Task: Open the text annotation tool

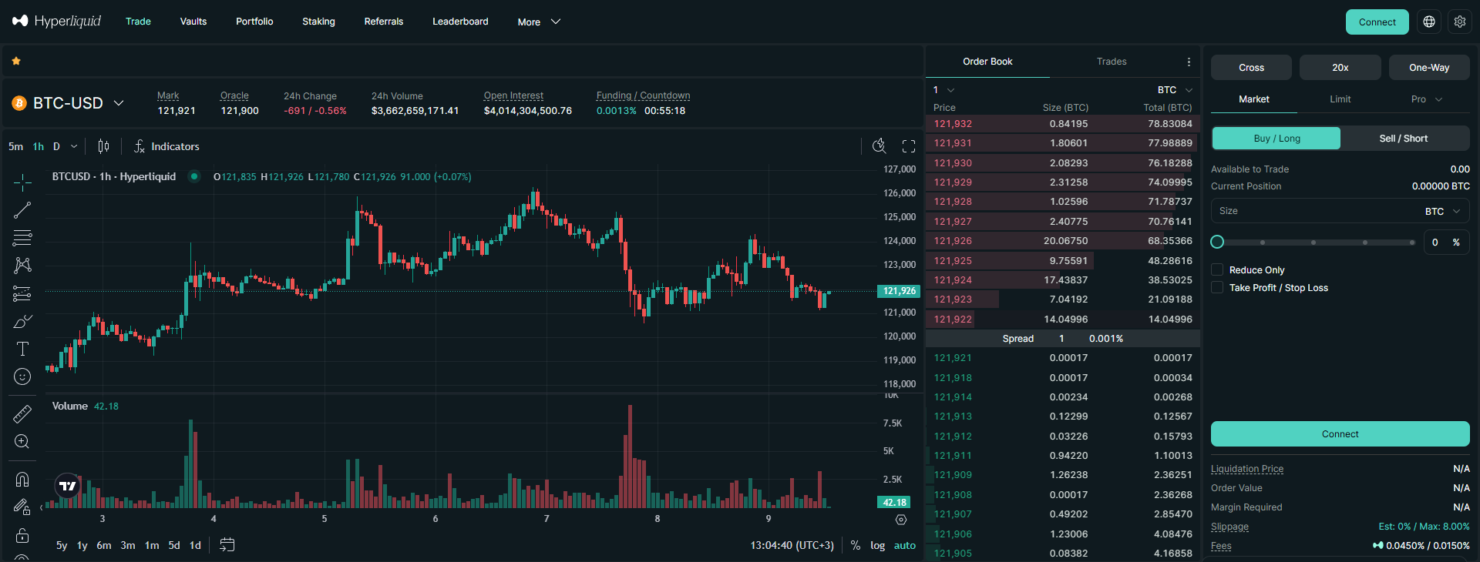Action: click(22, 349)
